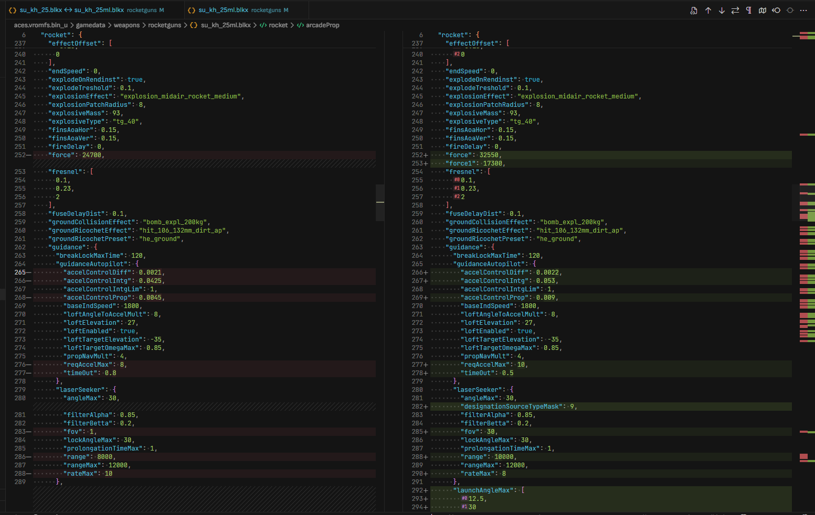The image size is (815, 515).
Task: Click the JSON braces icon in breadcrumb
Action: pyautogui.click(x=194, y=25)
